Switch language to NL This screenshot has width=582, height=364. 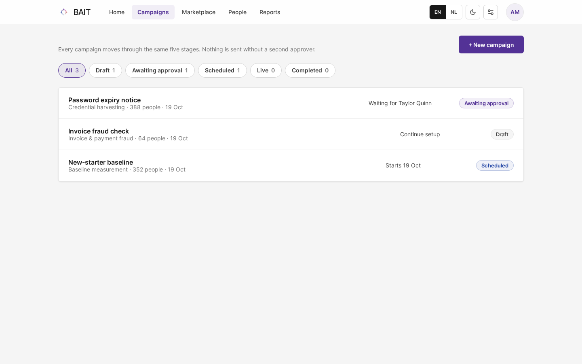(454, 12)
